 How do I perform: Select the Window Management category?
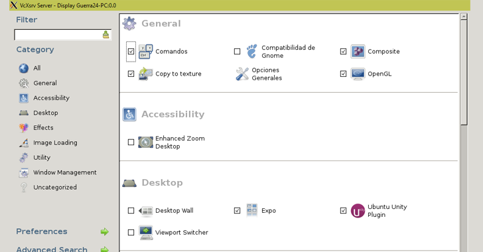(x=58, y=172)
